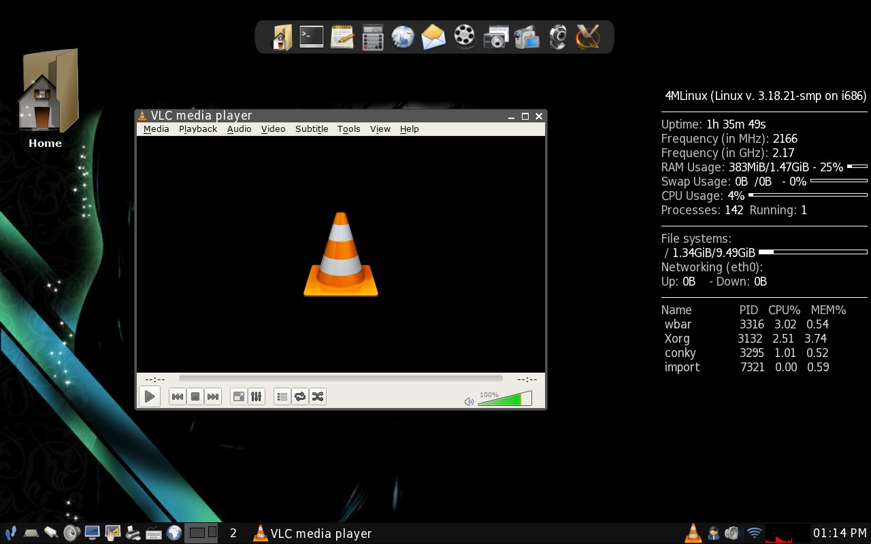Show VLC extended settings equalizer
This screenshot has width=871, height=544.
(256, 396)
